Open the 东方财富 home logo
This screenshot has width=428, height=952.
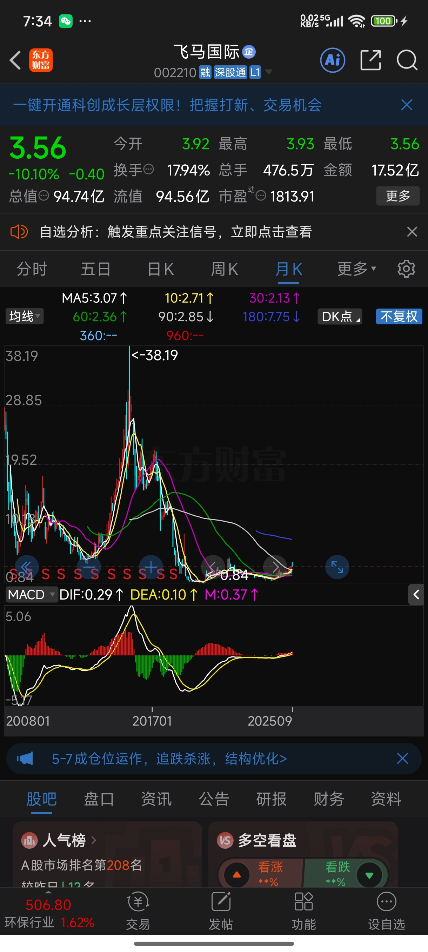coord(41,60)
